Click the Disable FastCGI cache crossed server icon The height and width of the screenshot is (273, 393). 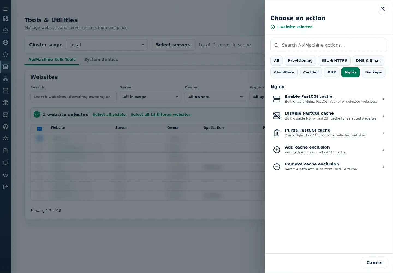click(x=277, y=116)
